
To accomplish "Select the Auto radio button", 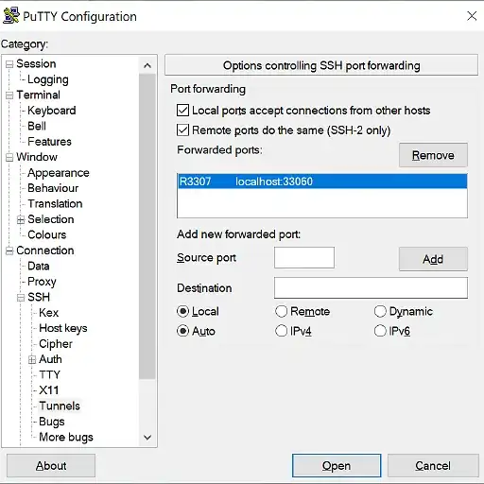I will pos(182,331).
